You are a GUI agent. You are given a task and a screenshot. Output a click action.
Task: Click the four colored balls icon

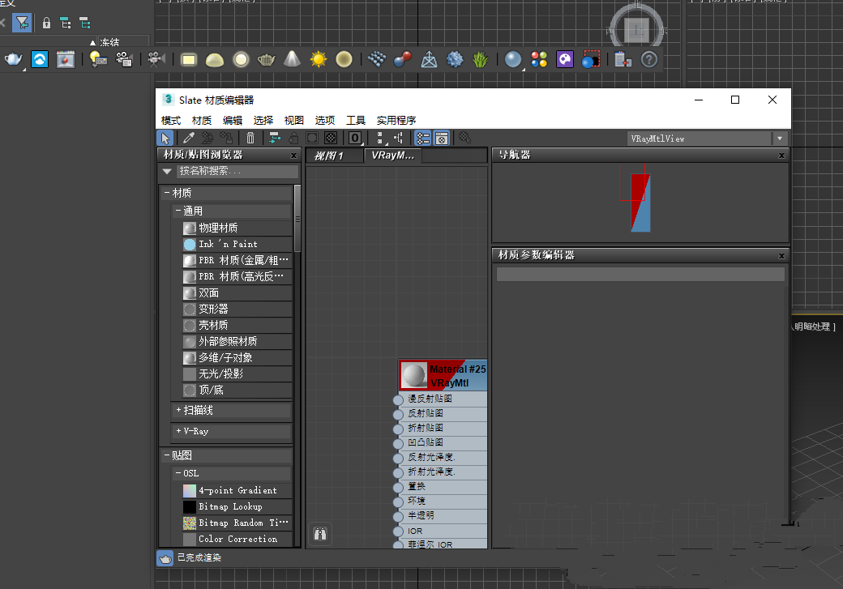pos(539,59)
